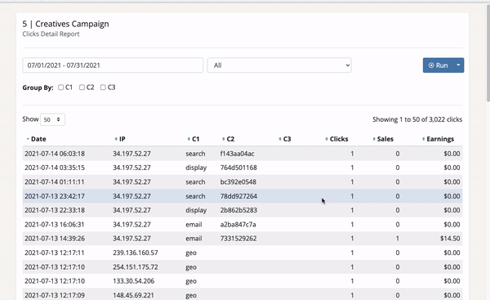Select row dated 2021-07-13 22:33:18
Image resolution: width=490 pixels, height=300 pixels.
pos(243,210)
